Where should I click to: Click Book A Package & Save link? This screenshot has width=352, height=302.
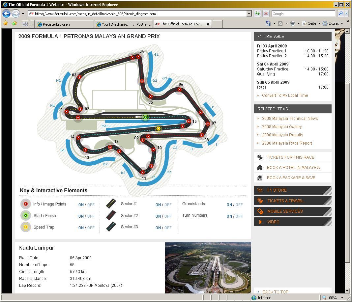(x=291, y=178)
